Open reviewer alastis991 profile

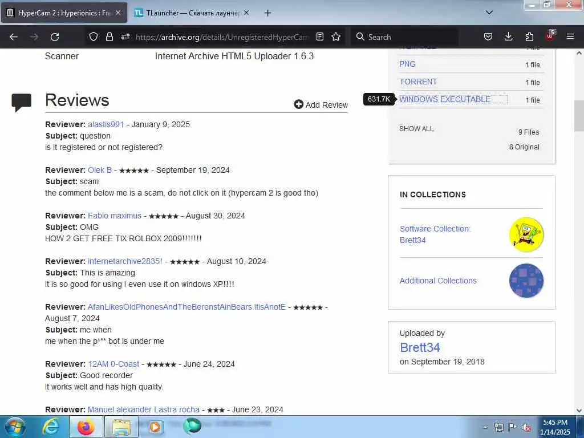pos(106,124)
